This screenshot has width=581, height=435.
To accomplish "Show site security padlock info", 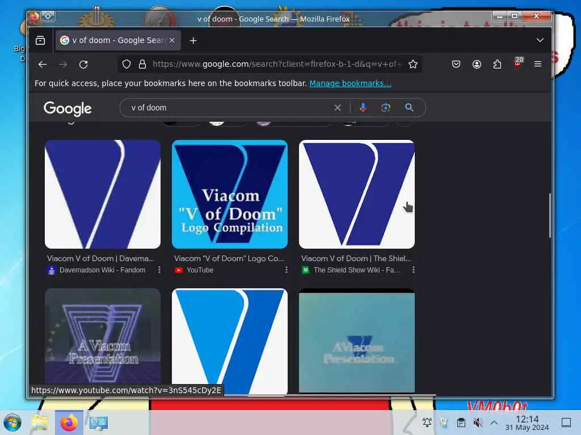I will click(x=142, y=65).
